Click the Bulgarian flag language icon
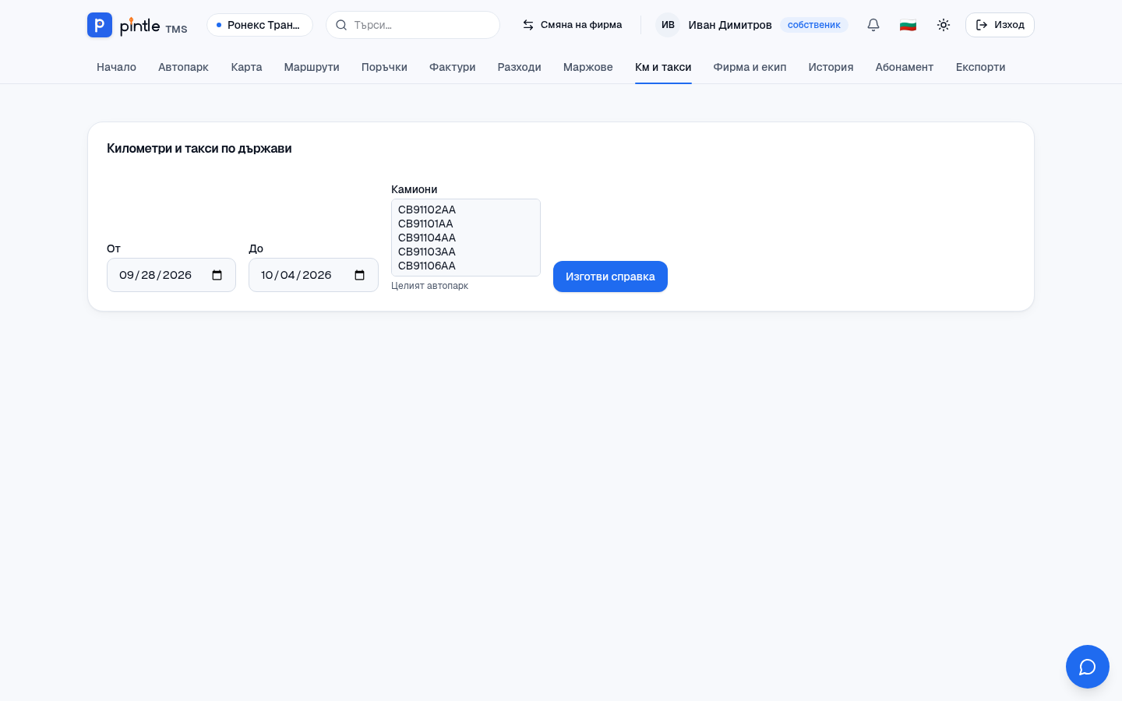This screenshot has height=701, width=1122. pyautogui.click(x=908, y=25)
